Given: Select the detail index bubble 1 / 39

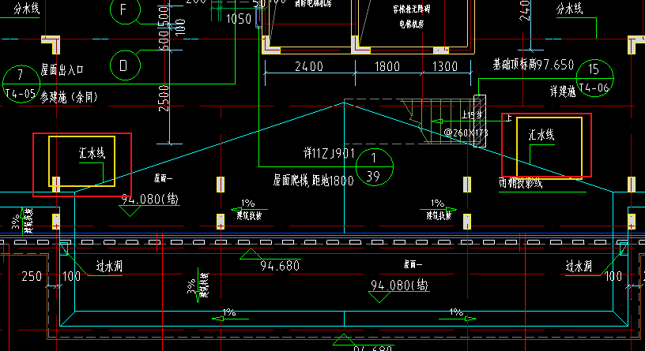Looking at the screenshot, I should 375,166.
